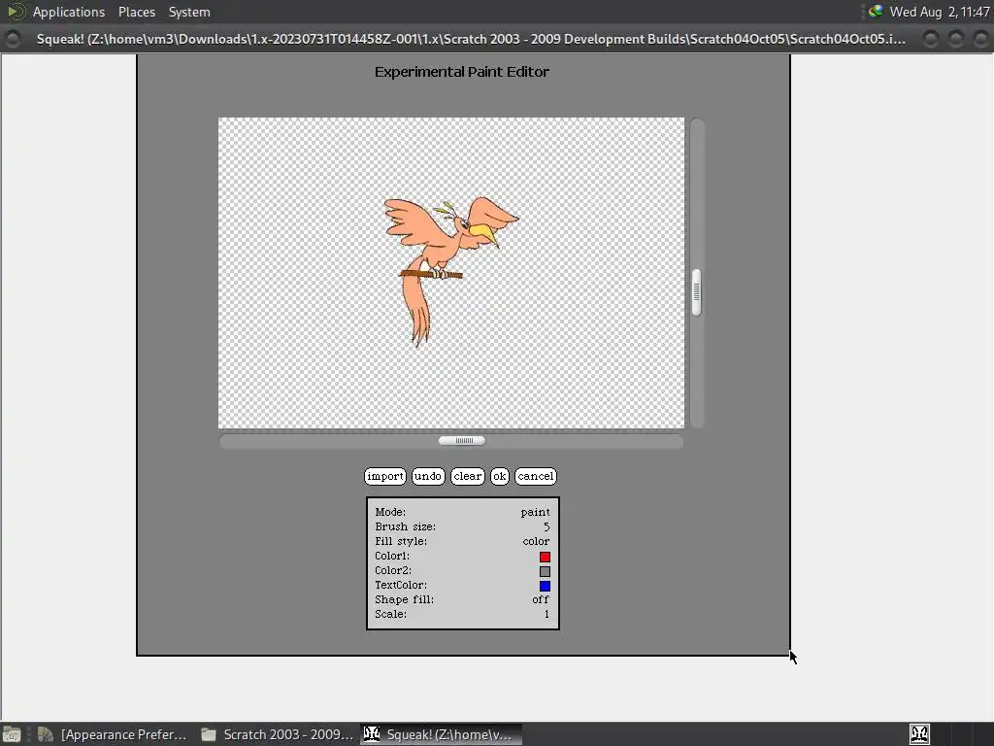The image size is (994, 746).
Task: Click the cancel button
Action: [x=536, y=476]
